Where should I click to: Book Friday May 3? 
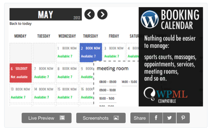click(114, 52)
